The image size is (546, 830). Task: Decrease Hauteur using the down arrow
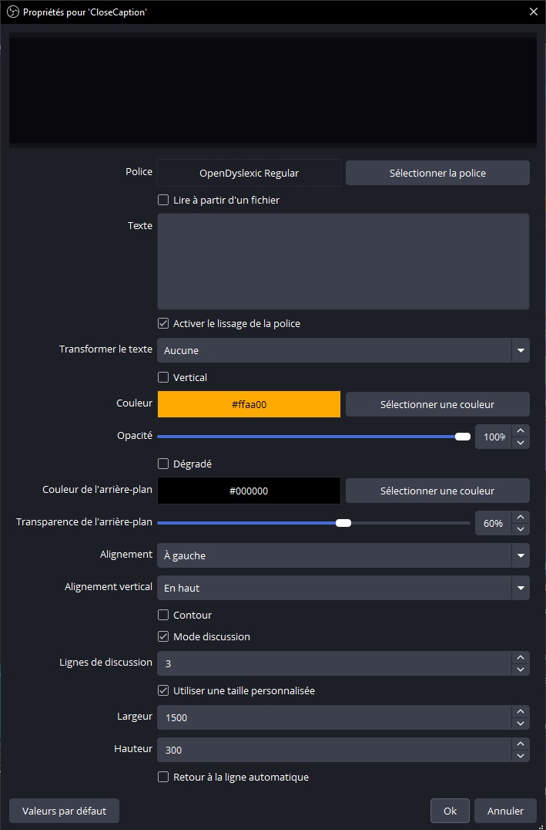click(521, 755)
